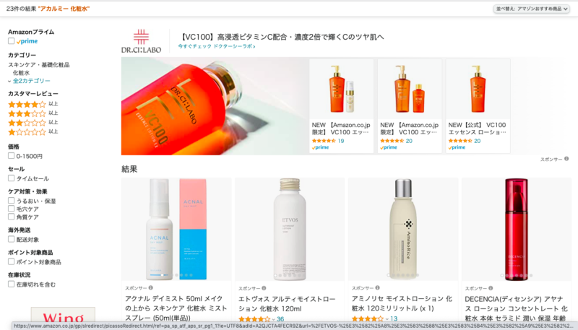Filter by one star and up rating
The width and height of the screenshot is (578, 330).
[x=33, y=132]
